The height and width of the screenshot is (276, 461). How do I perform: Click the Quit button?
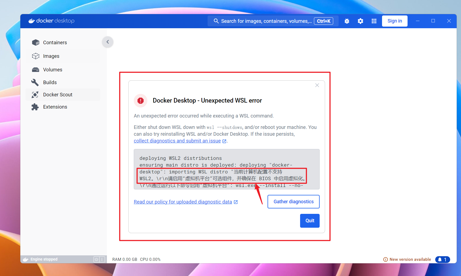(310, 221)
